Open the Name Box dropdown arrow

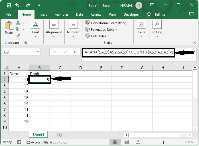(x=38, y=52)
